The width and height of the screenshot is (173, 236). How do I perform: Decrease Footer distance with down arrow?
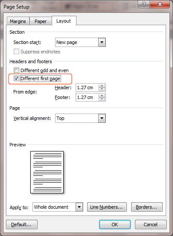point(102,99)
